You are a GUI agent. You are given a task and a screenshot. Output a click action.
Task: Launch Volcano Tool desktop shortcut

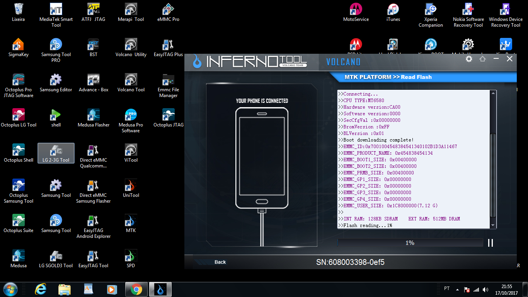tap(131, 83)
